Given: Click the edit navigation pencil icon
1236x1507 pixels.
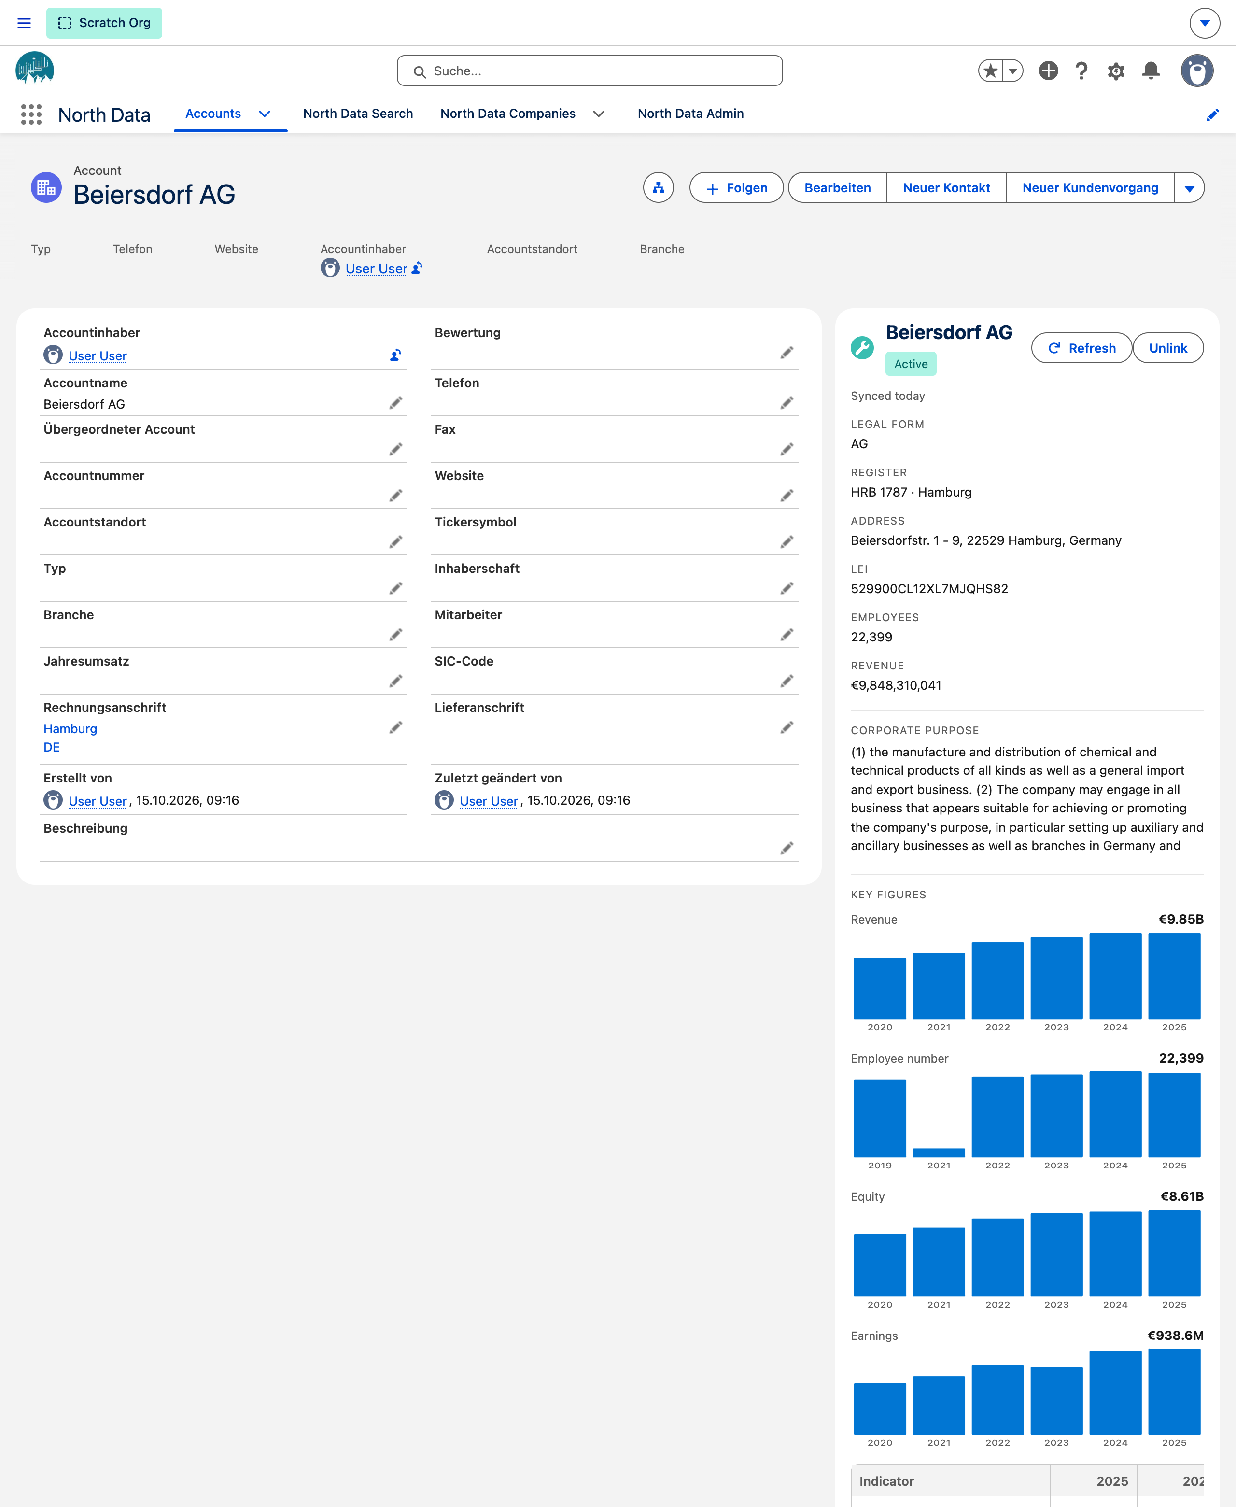Looking at the screenshot, I should point(1212,114).
